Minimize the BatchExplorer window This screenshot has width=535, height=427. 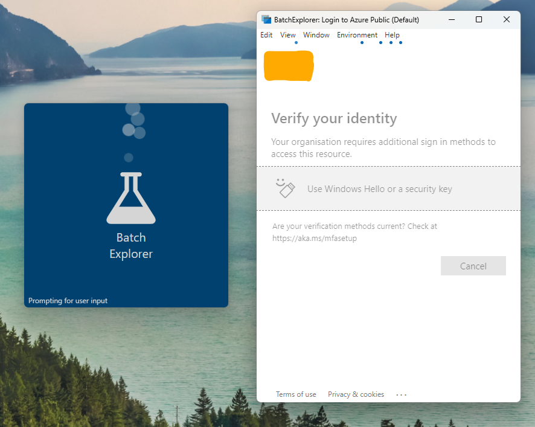tap(451, 19)
